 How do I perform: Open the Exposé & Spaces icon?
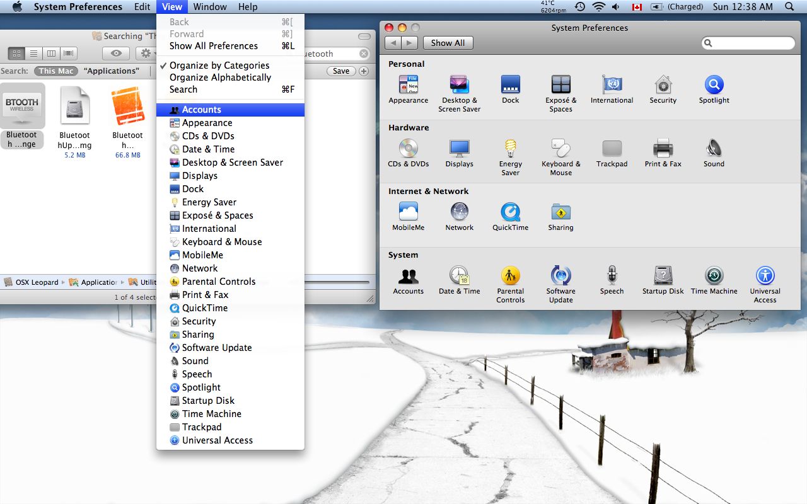click(x=560, y=85)
